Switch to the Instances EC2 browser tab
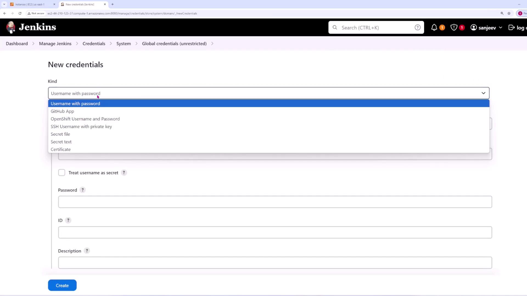The width and height of the screenshot is (527, 296). [30, 4]
